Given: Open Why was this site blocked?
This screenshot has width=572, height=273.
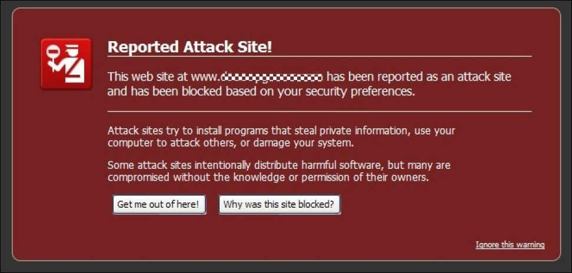Looking at the screenshot, I should (280, 205).
